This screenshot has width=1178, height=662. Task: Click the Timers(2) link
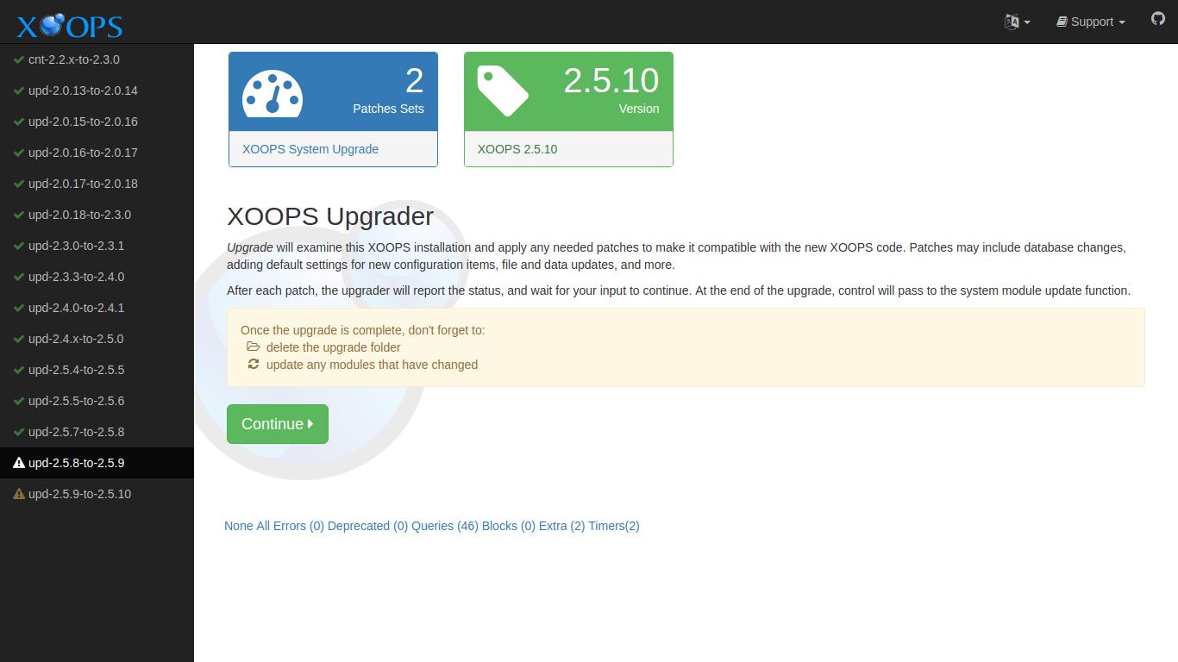[x=615, y=526]
